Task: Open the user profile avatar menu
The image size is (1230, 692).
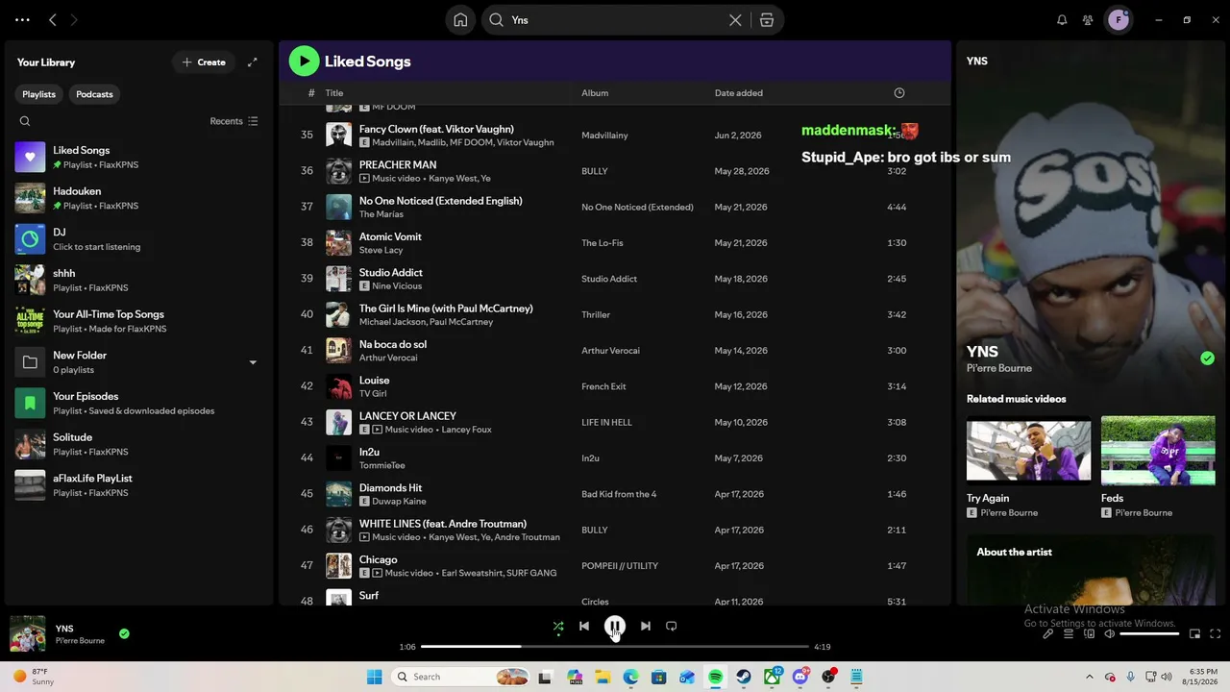Action: 1119,19
